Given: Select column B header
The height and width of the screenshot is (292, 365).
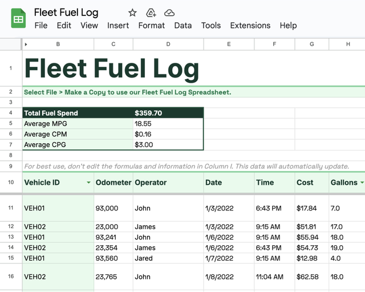Looking at the screenshot, I should 58,44.
